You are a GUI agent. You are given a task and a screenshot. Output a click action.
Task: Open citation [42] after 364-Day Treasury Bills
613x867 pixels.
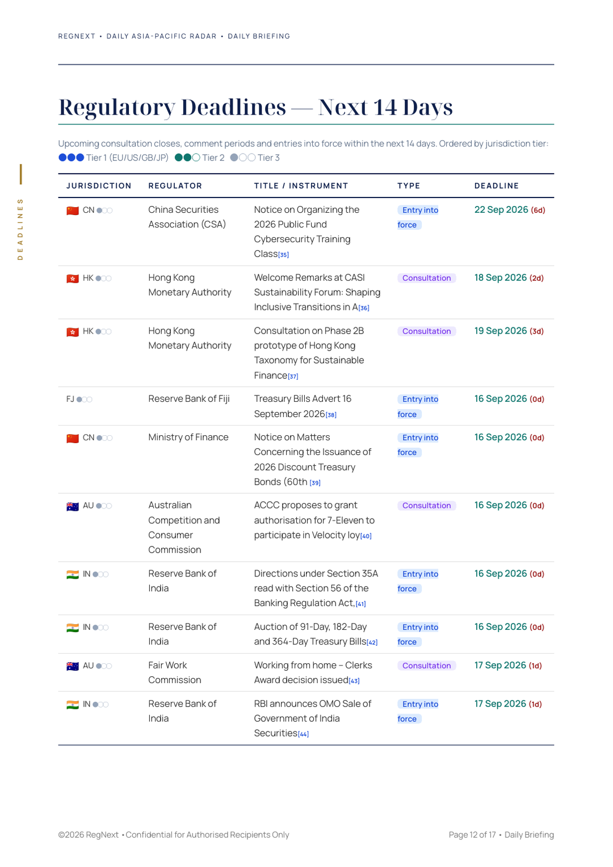click(x=372, y=642)
